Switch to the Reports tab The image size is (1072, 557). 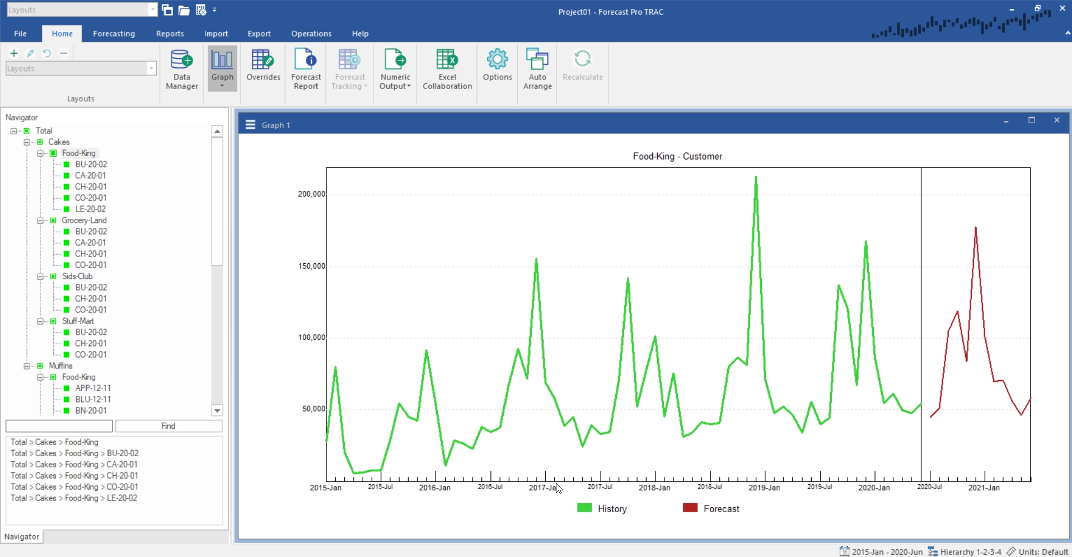coord(170,34)
